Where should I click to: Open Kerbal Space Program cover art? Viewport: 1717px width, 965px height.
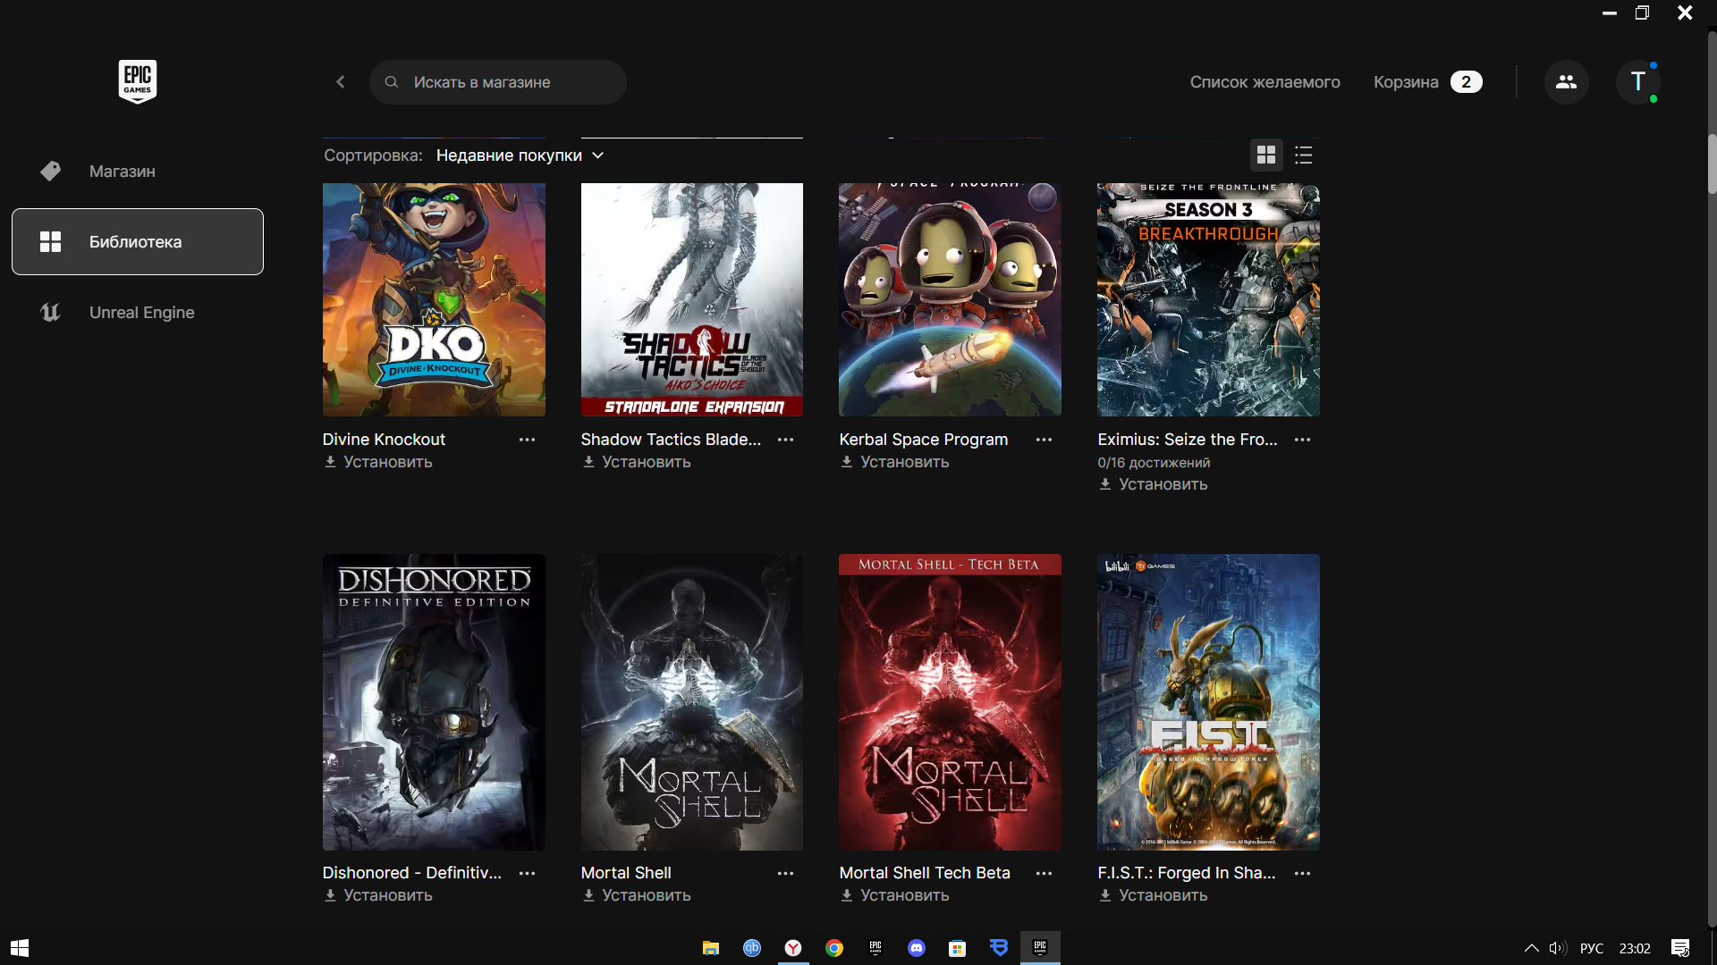950,299
